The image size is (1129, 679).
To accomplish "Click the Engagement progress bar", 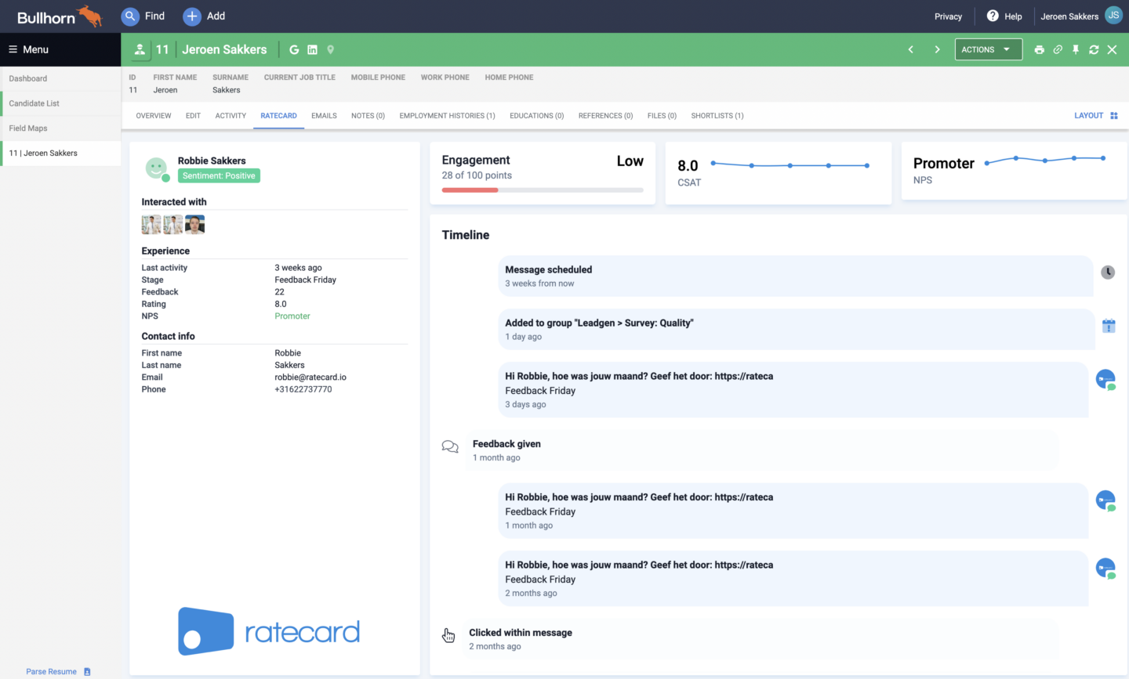I will [x=543, y=190].
